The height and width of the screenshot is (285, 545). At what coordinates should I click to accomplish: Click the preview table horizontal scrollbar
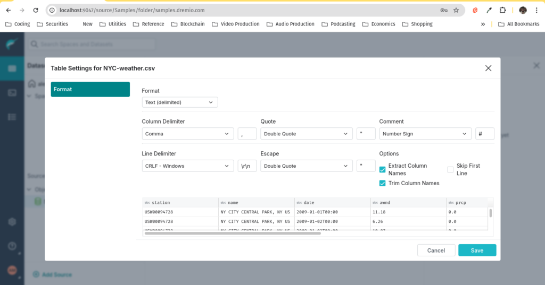click(x=233, y=233)
